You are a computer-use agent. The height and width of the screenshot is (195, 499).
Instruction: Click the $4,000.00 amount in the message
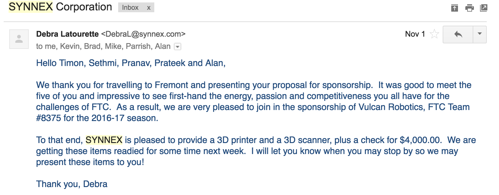point(421,140)
